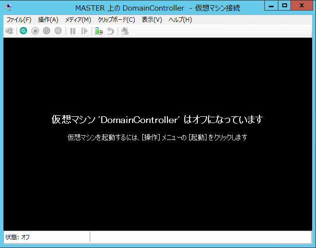This screenshot has width=316, height=248.
Task: Start the virtual machine with the green power icon
Action: click(x=23, y=31)
